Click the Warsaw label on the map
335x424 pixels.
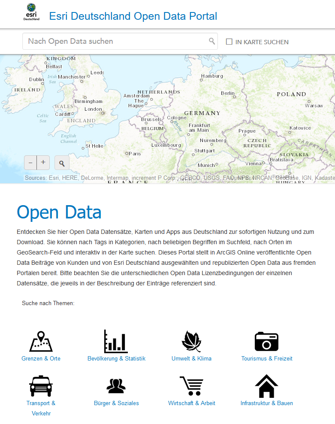click(314, 106)
